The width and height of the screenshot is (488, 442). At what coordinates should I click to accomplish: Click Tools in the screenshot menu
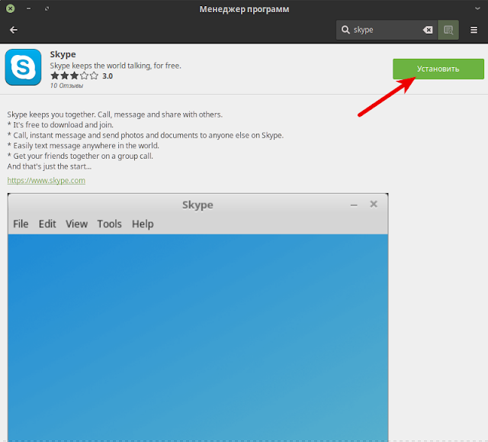[109, 224]
